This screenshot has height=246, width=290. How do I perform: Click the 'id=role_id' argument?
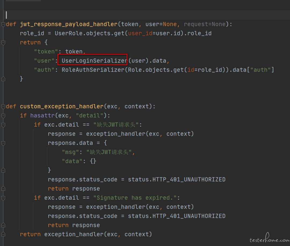205,70
